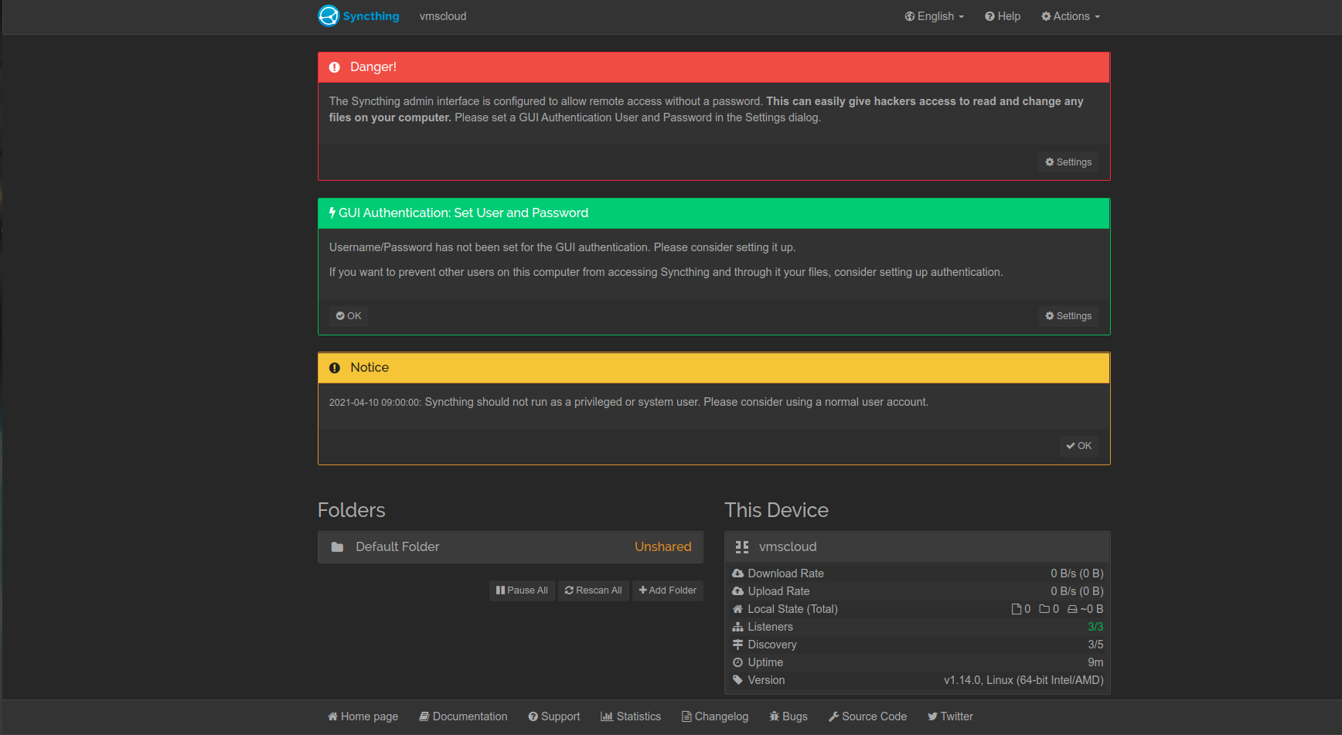Image resolution: width=1342 pixels, height=735 pixels.
Task: Toggle Upload Rate value units
Action: tap(1077, 591)
